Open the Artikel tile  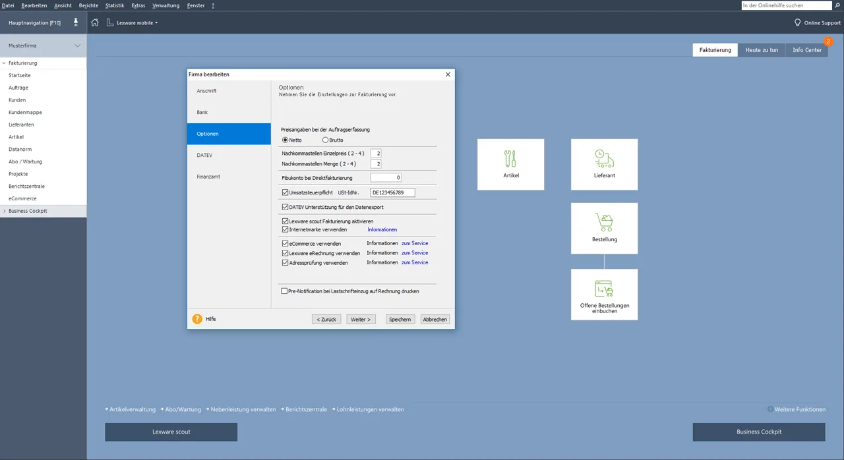tap(511, 164)
